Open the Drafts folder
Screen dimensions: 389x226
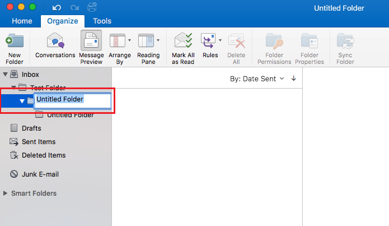31,128
